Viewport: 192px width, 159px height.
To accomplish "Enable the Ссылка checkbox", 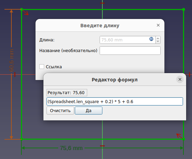I will click(42, 67).
